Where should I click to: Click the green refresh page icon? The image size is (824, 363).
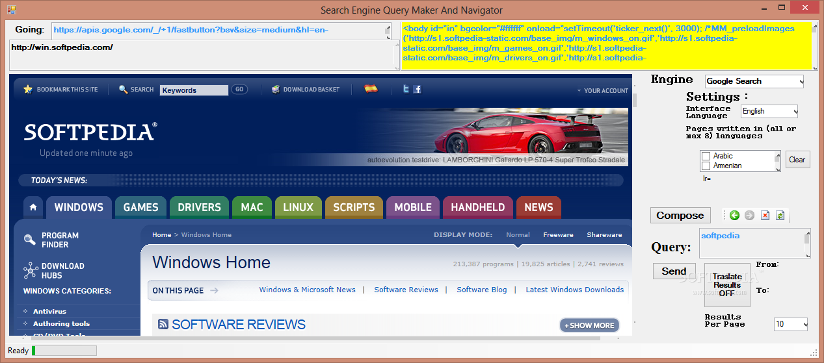[780, 216]
